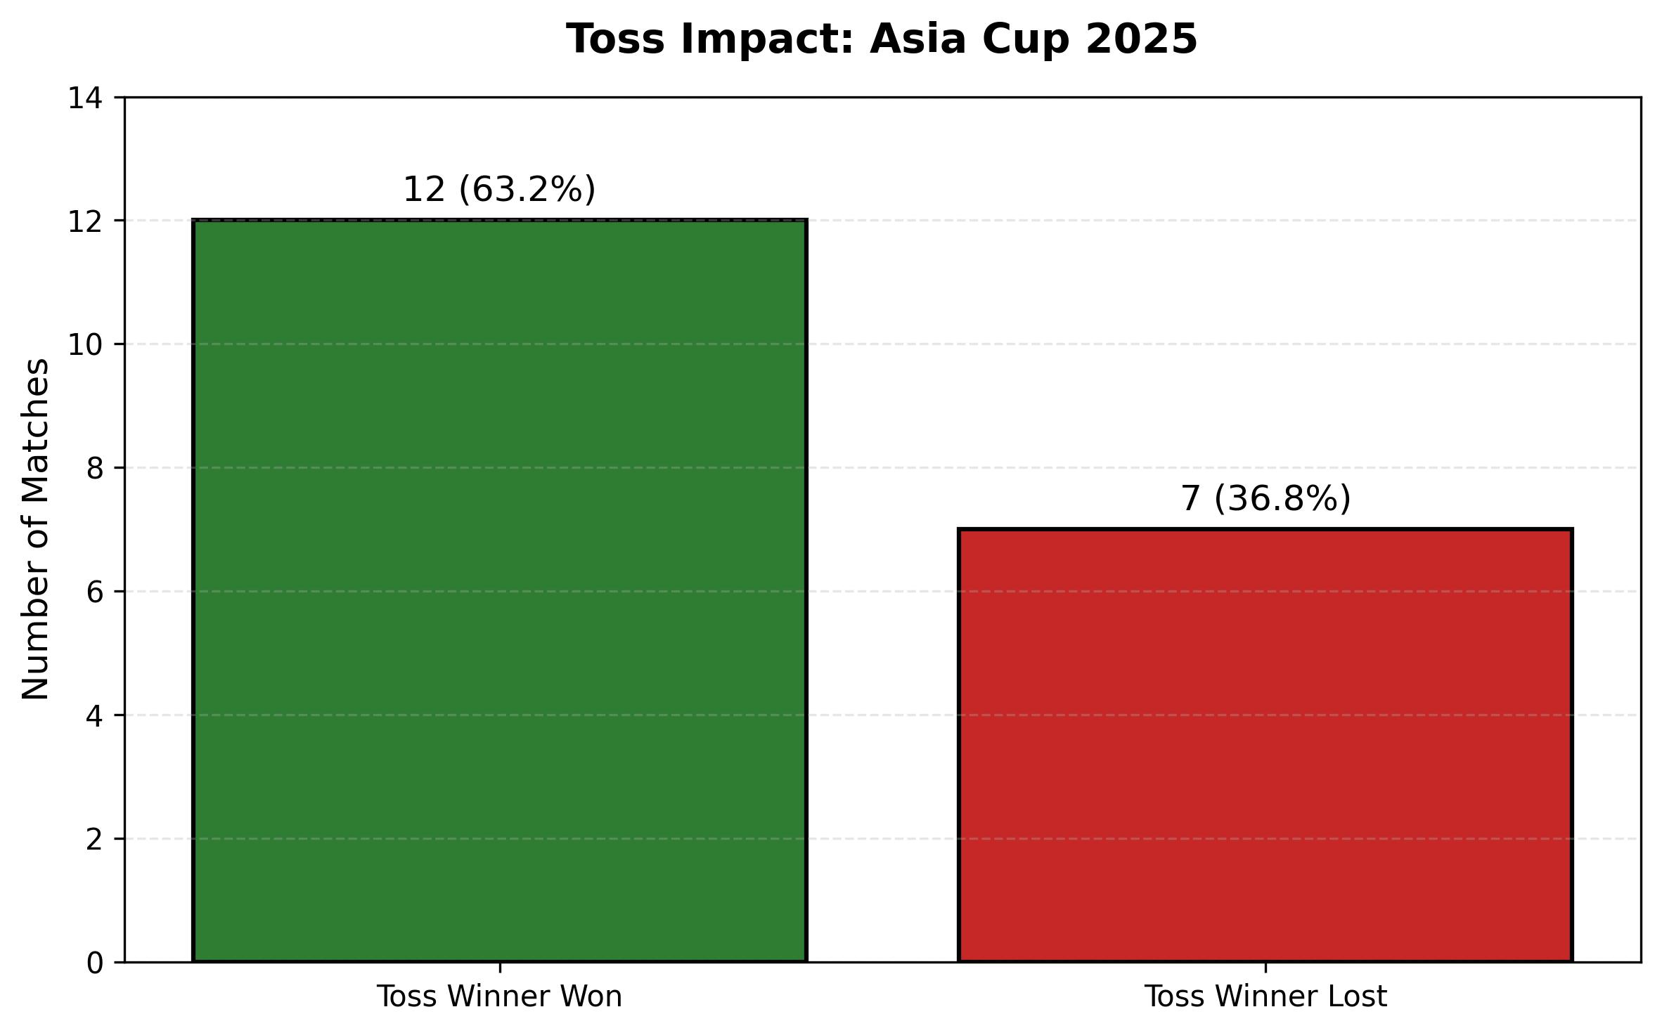Image resolution: width=1662 pixels, height=1033 pixels.
Task: Click the y-axis tick label 2
Action: click(x=96, y=840)
